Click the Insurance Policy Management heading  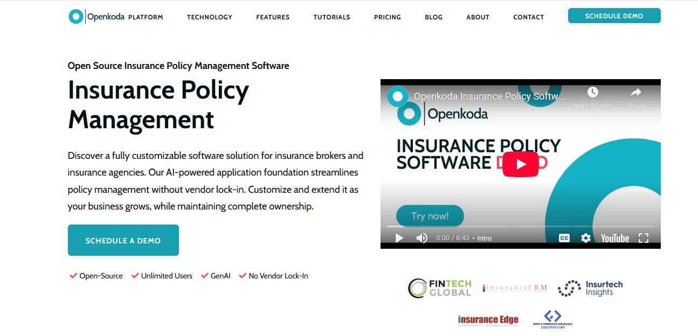158,104
